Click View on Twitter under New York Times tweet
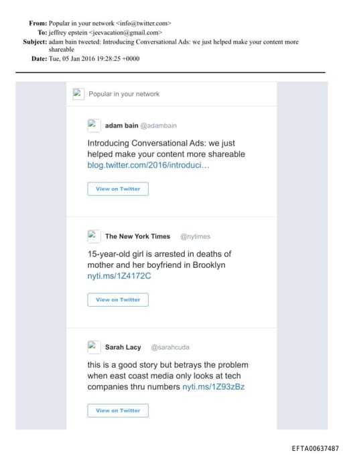This screenshot has width=343, height=455. tap(118, 300)
